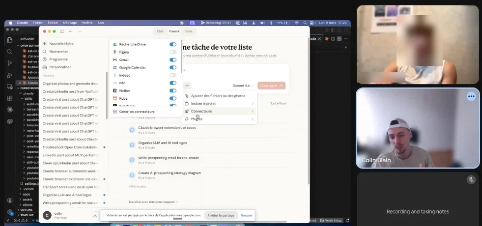This screenshot has height=226, width=482.
Task: Click gear icon beside Gérer les connecteurs
Action: tap(115, 112)
